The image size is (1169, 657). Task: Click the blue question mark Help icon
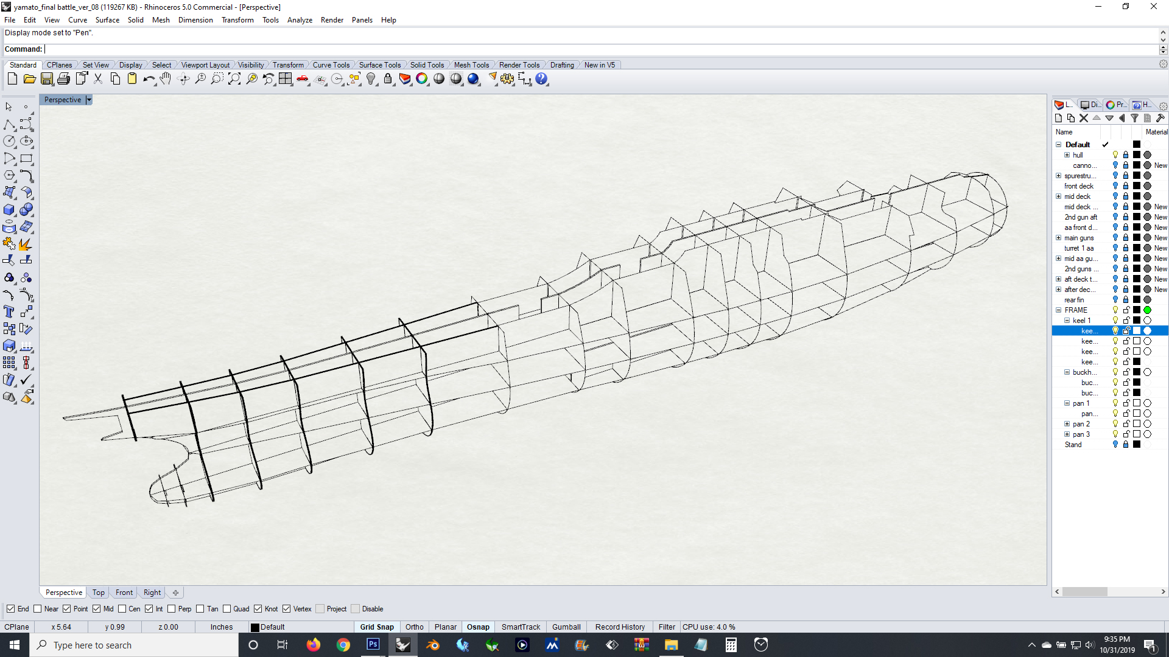pos(541,79)
